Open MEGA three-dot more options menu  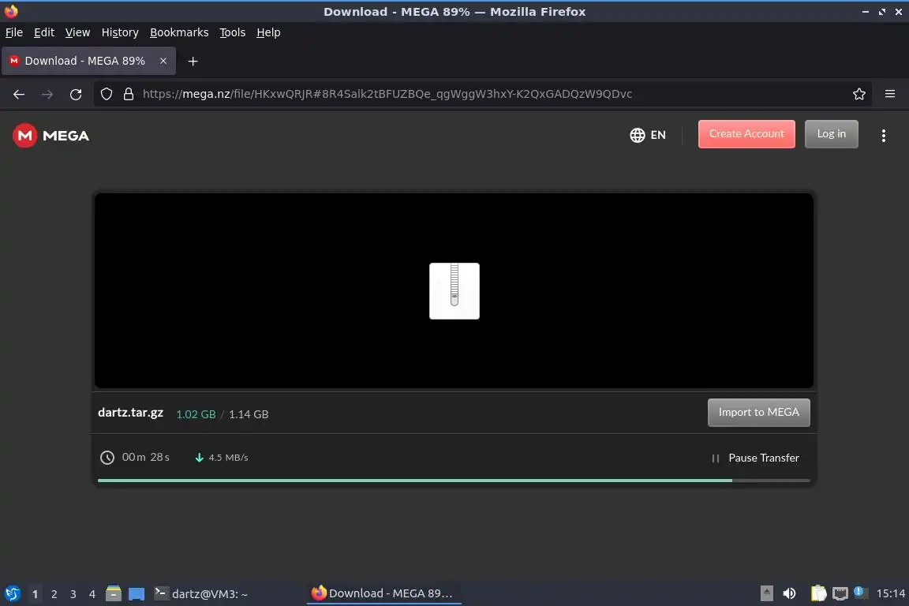883,135
